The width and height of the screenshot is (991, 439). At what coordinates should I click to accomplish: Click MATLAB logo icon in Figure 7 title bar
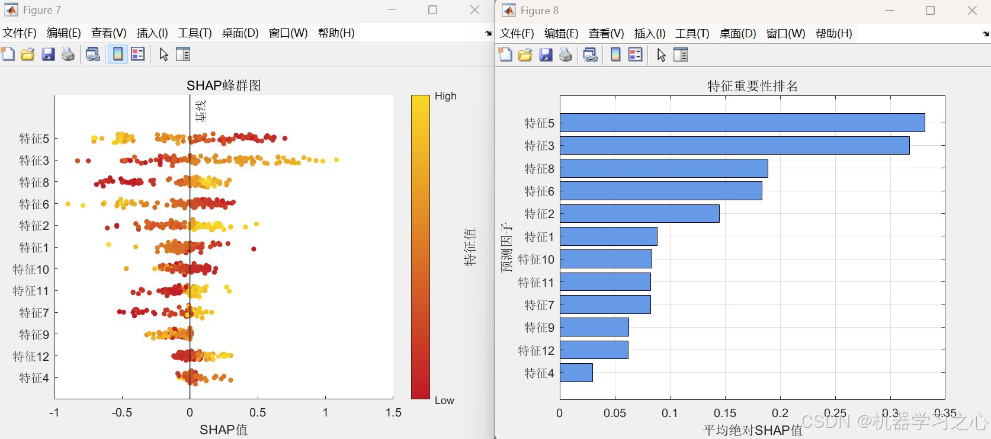11,10
